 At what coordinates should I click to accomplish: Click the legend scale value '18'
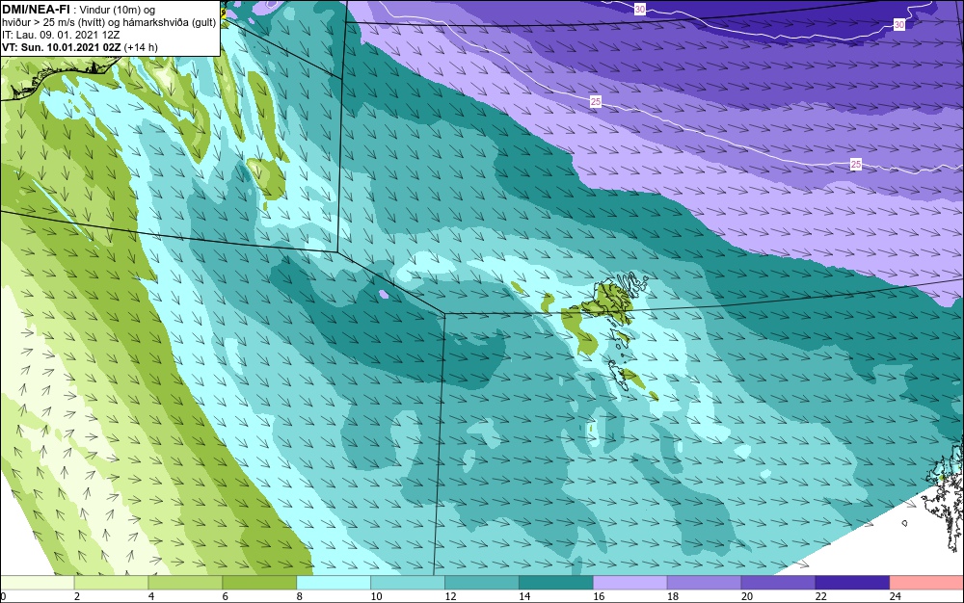[673, 596]
